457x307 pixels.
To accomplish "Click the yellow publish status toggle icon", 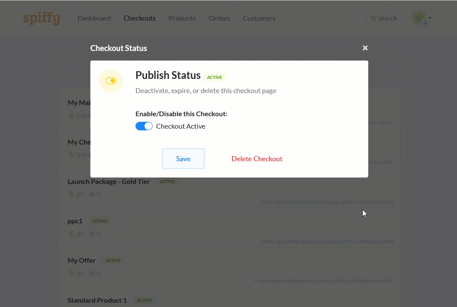I will pos(111,81).
